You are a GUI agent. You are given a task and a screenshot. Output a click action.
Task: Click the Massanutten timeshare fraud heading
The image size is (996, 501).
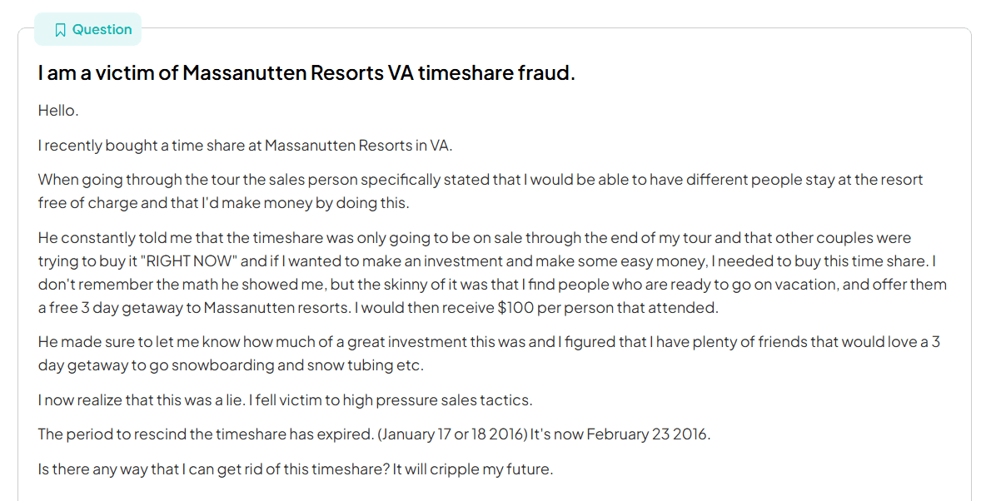point(306,73)
